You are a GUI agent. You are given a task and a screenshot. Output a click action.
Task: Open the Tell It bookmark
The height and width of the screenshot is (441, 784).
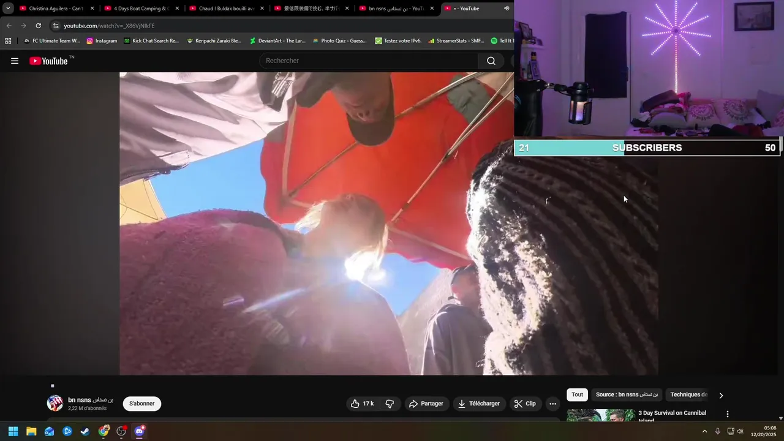pos(502,41)
